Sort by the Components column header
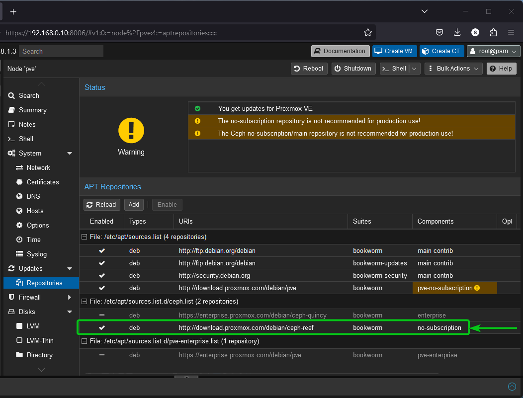The image size is (523, 398). point(454,221)
